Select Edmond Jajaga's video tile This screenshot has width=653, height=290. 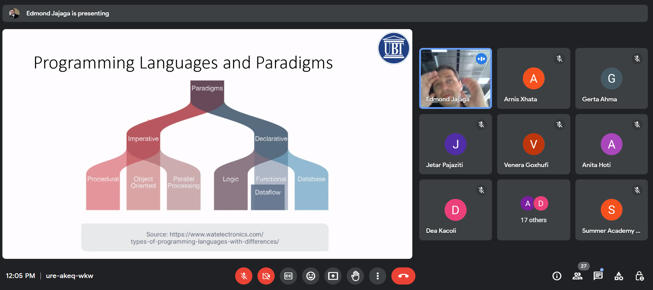(456, 78)
